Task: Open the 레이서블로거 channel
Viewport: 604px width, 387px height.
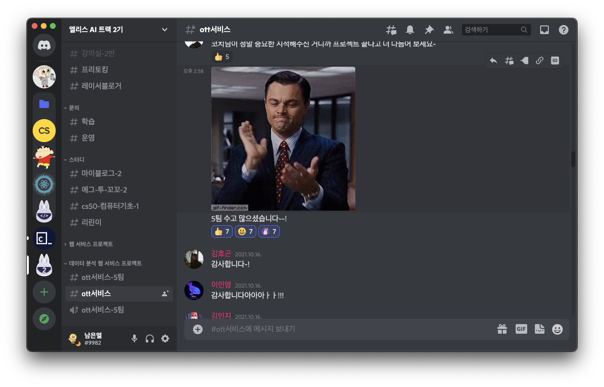Action: pos(119,86)
